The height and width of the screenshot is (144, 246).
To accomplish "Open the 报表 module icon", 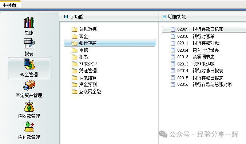I will [x=29, y=43].
